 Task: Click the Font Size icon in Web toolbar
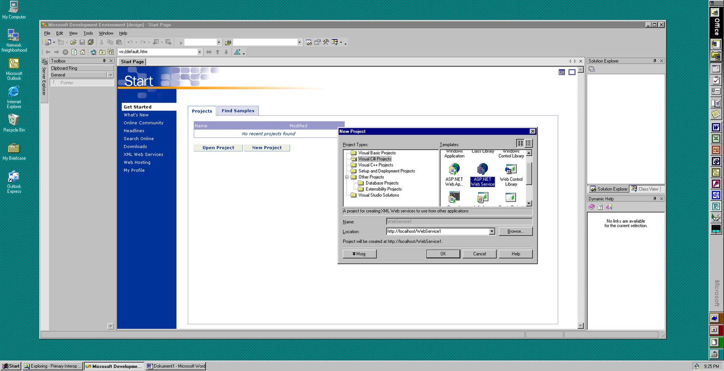[x=237, y=52]
